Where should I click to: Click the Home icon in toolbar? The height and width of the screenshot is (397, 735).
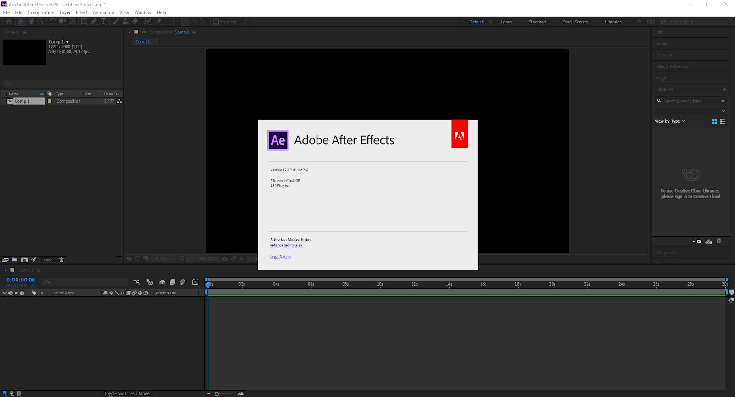tap(9, 21)
